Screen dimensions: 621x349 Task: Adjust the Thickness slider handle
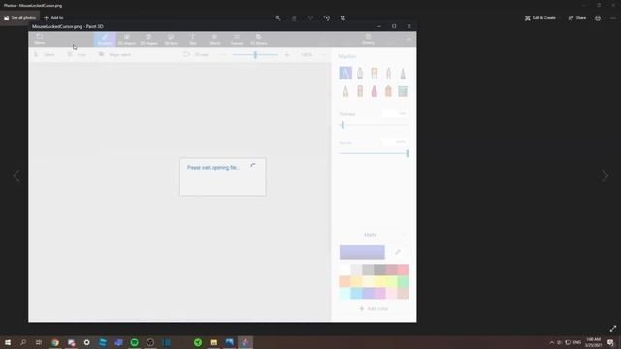(343, 125)
